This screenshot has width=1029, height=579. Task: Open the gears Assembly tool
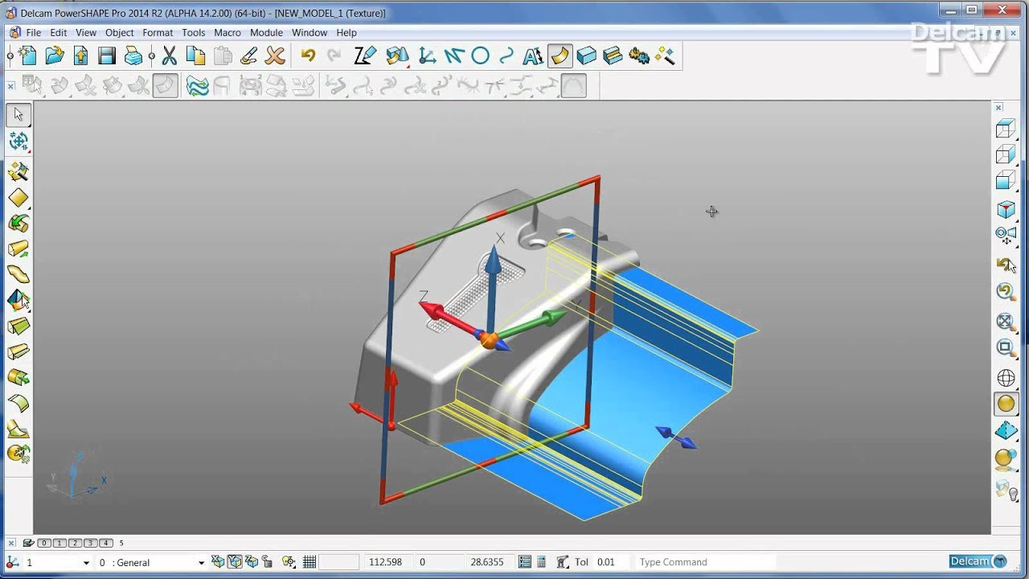click(x=639, y=55)
